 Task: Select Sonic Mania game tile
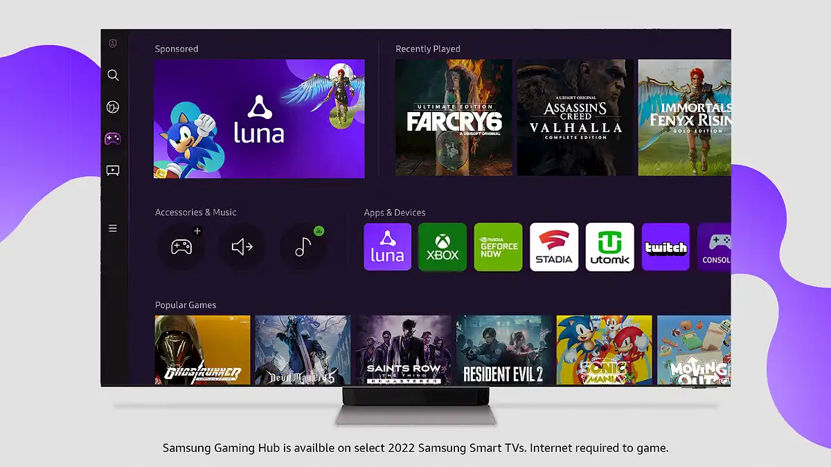604,349
